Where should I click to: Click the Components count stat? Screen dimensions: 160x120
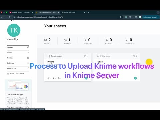pyautogui.click(x=88, y=41)
